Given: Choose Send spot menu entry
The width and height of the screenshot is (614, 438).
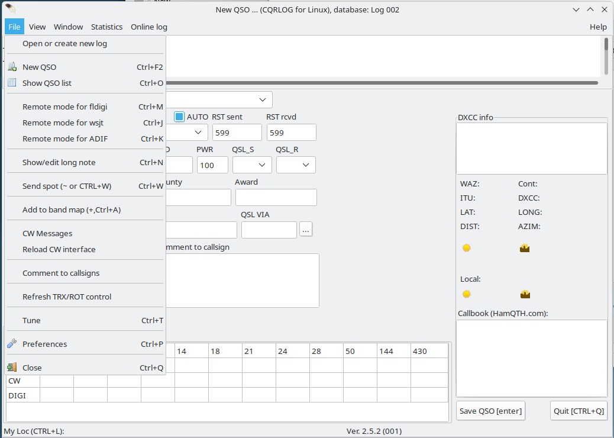Looking at the screenshot, I should (85, 186).
